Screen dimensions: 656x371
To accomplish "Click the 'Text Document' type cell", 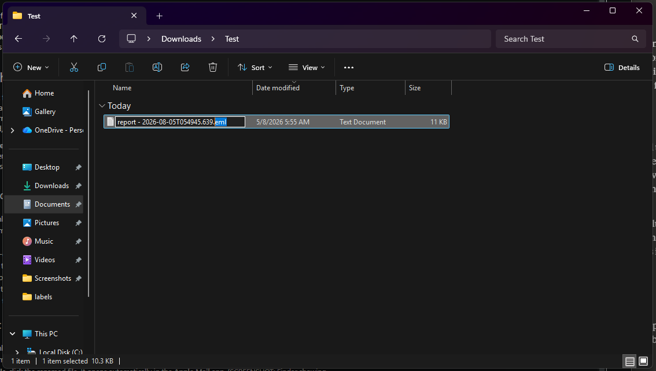I will 362,122.
